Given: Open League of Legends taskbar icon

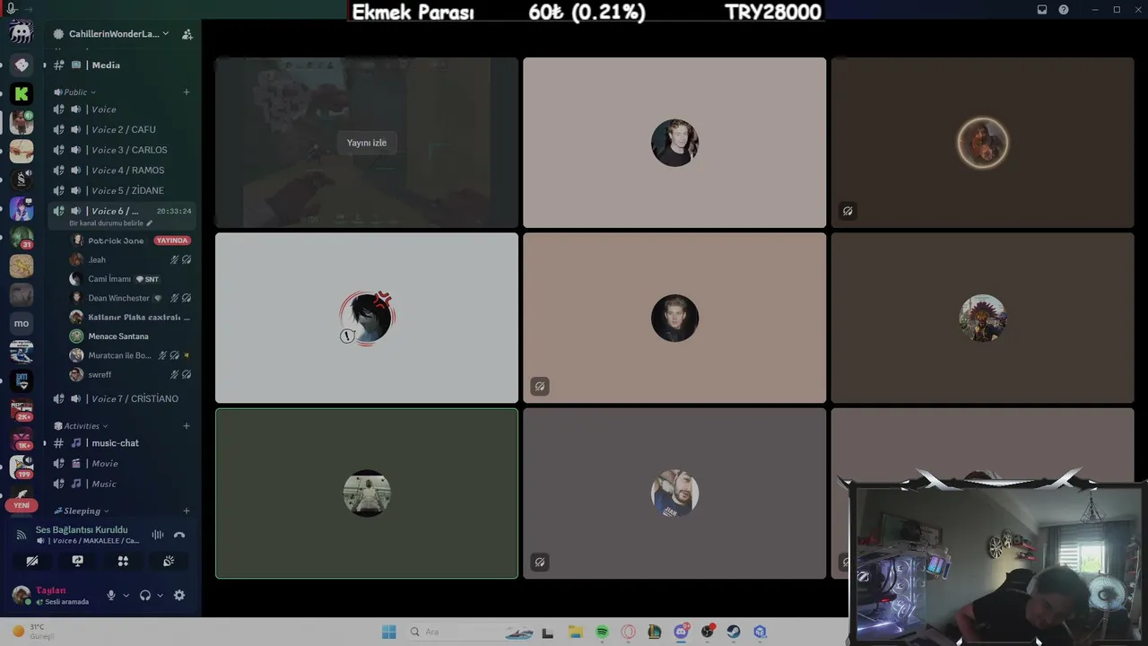Looking at the screenshot, I should click(x=655, y=632).
